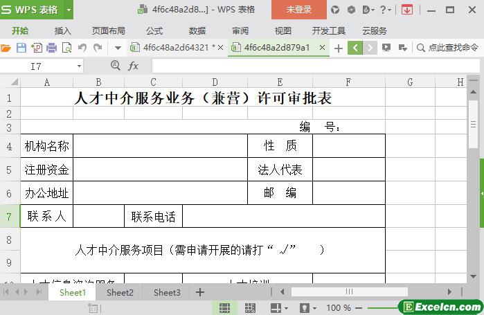Switch to page break preview in status bar
Screen dimensions: 484x315
(250, 307)
